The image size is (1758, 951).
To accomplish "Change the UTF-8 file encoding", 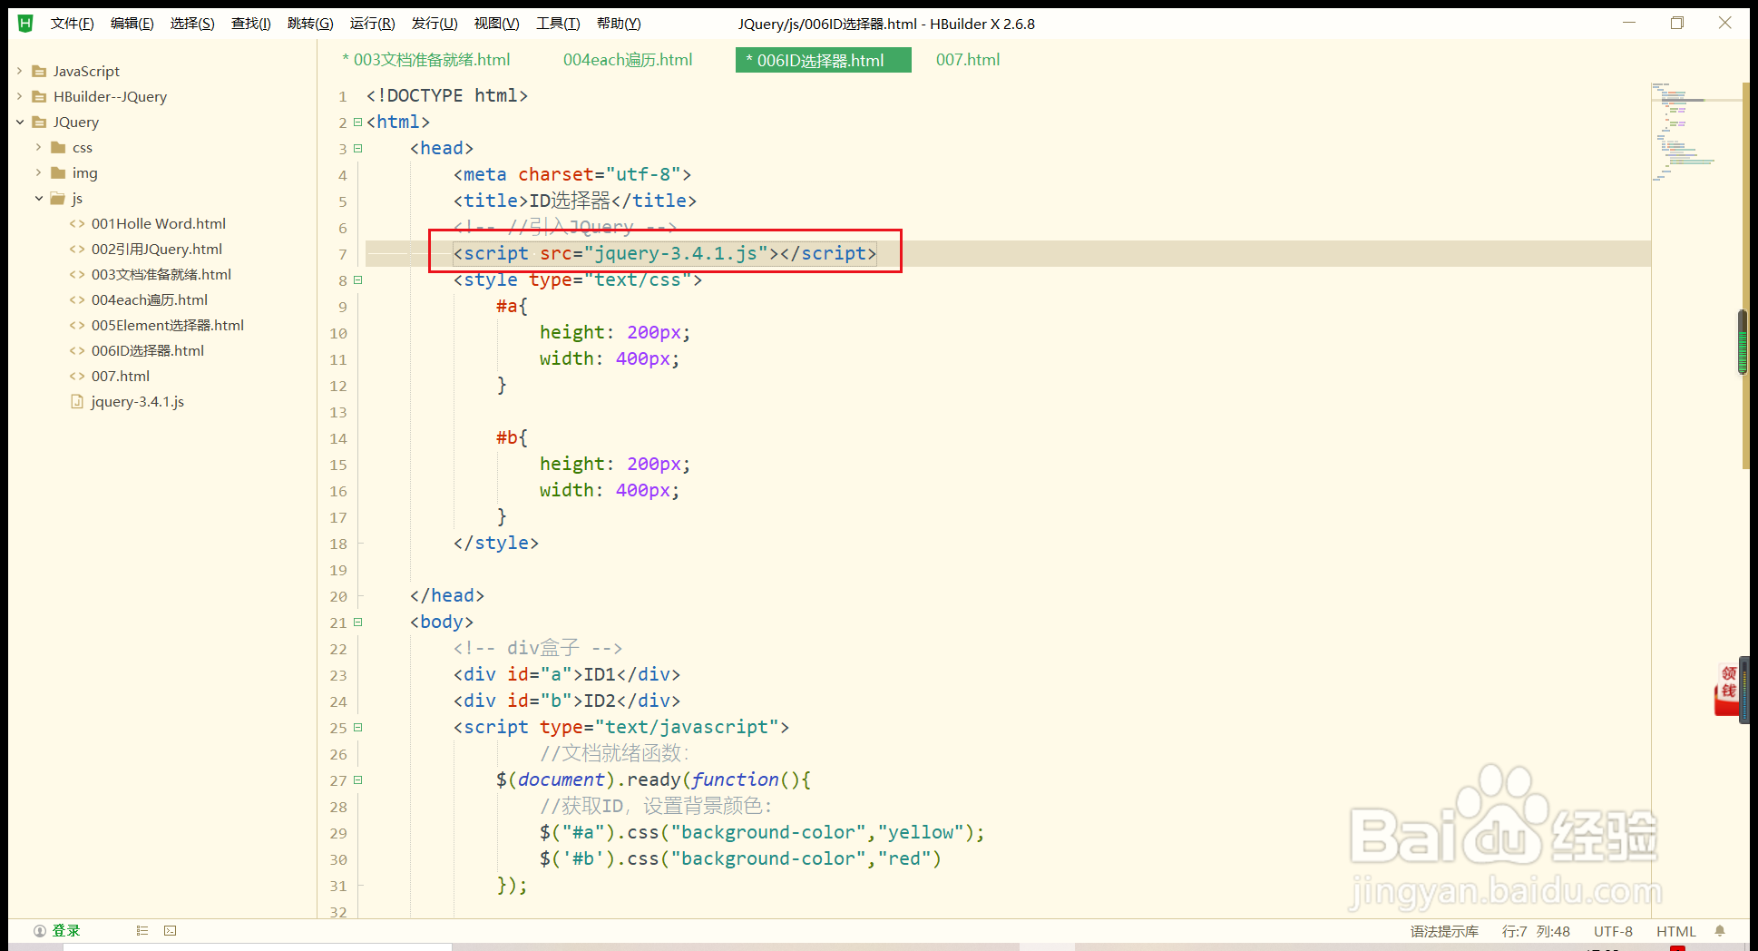I will point(1613,931).
